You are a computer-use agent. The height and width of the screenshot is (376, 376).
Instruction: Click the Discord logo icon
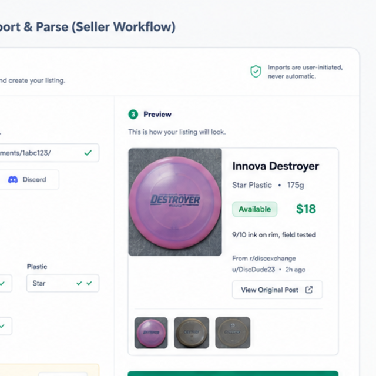pos(13,180)
